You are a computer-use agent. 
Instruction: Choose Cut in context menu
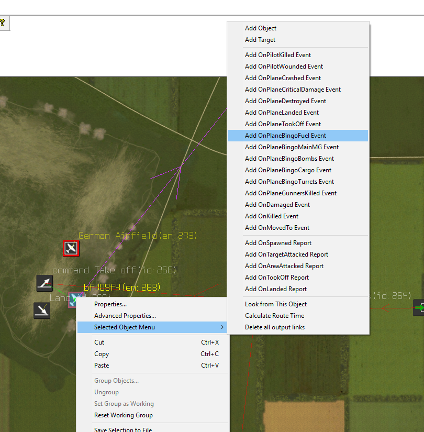tap(152, 342)
